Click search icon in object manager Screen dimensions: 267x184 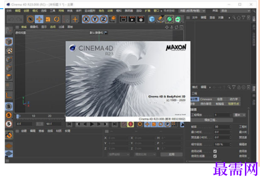234,17
